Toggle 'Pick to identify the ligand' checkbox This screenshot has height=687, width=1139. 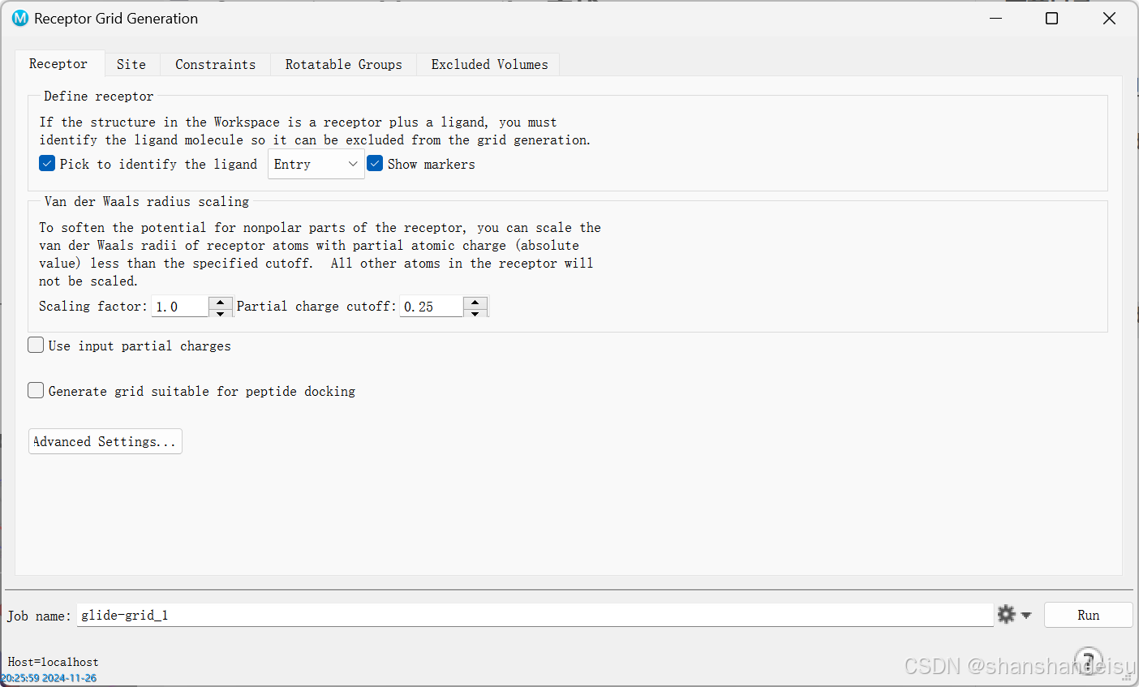pyautogui.click(x=47, y=163)
